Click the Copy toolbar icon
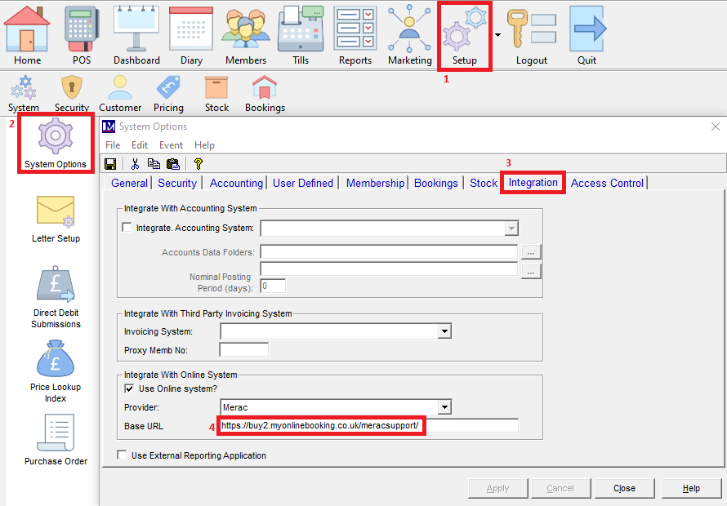The width and height of the screenshot is (727, 506). (154, 164)
